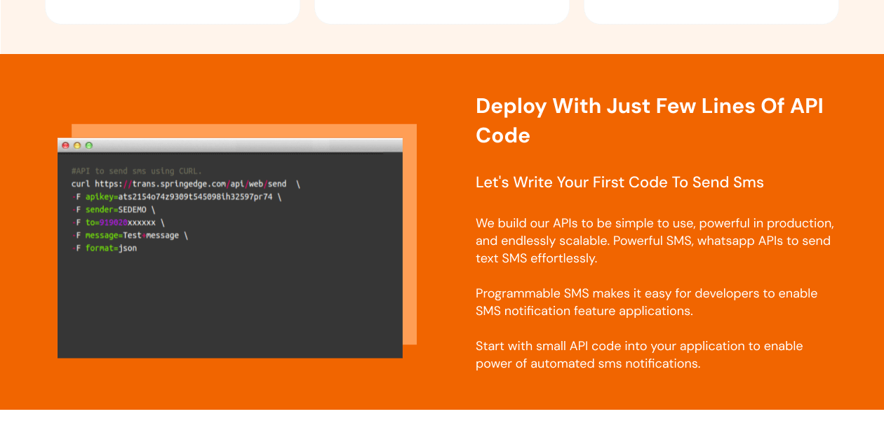This screenshot has width=884, height=421.
Task: Click the 'Programmable SMS makes it easy' paragraph
Action: click(x=646, y=302)
